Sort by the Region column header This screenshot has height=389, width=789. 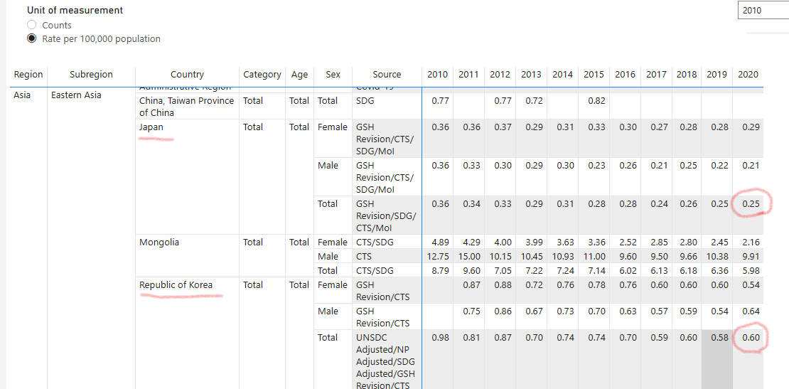[28, 75]
